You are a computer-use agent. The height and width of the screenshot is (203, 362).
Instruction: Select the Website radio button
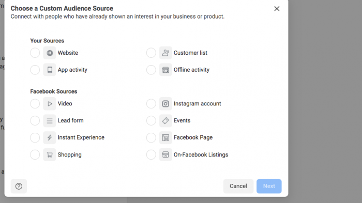click(35, 53)
